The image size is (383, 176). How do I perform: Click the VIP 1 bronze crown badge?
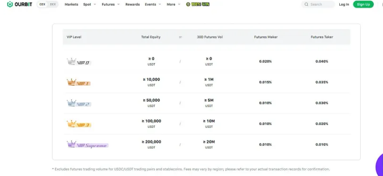click(79, 82)
